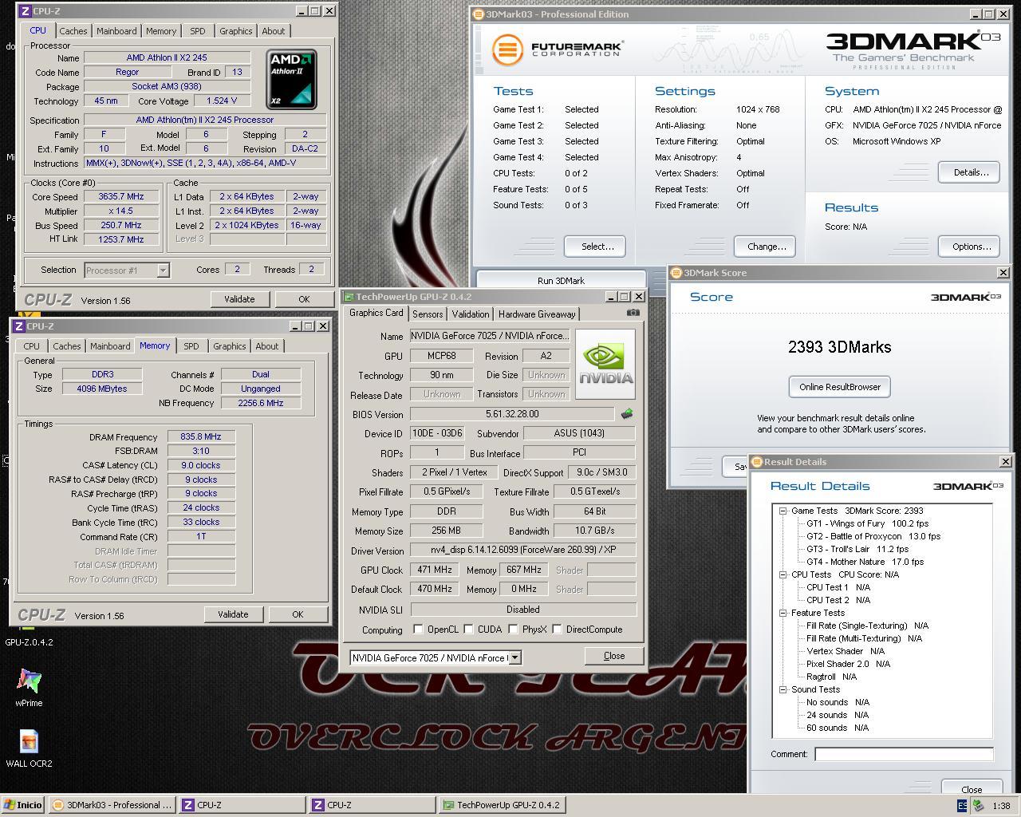The image size is (1021, 817).
Task: Select the 3DMark03 - Professional taskbar button
Action: point(111,805)
